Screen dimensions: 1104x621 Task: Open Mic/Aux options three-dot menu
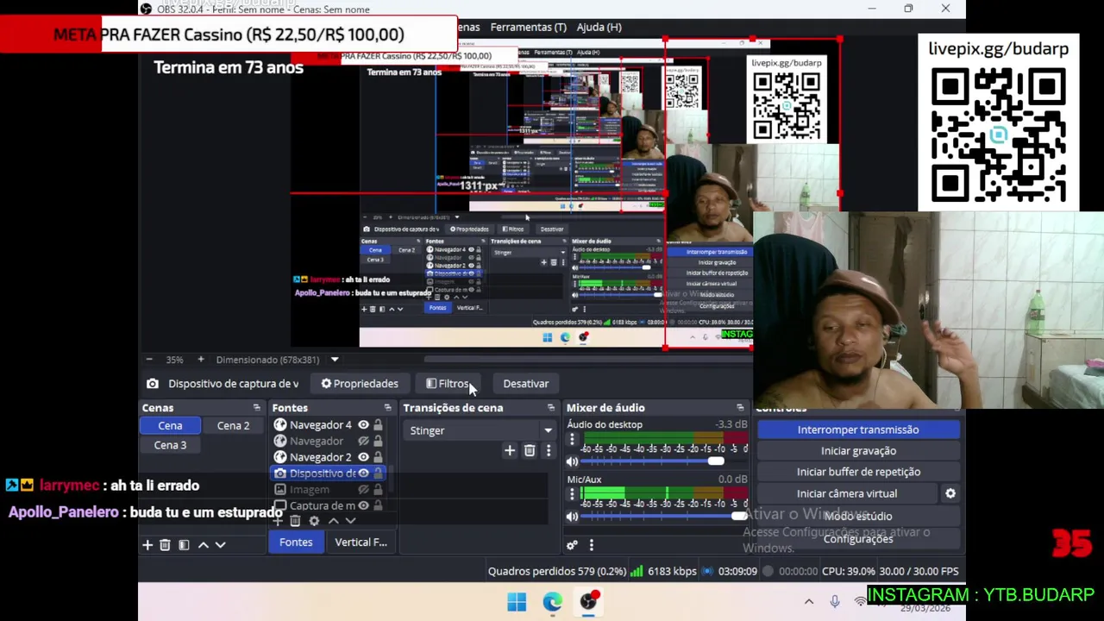[x=572, y=494]
